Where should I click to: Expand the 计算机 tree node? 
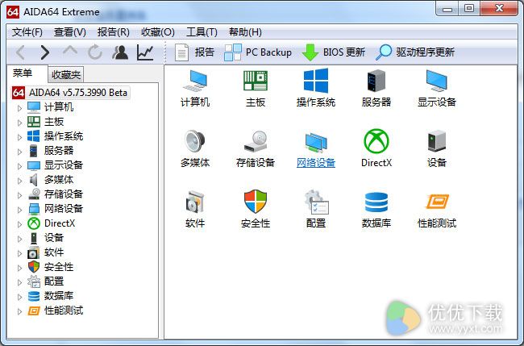(x=19, y=108)
